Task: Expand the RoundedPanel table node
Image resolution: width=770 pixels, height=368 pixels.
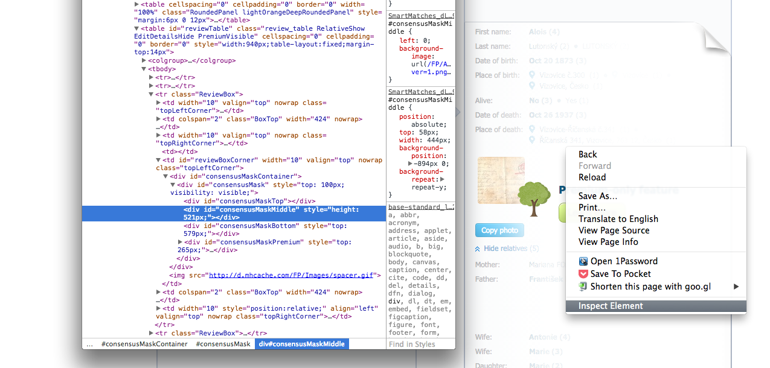Action: click(136, 4)
